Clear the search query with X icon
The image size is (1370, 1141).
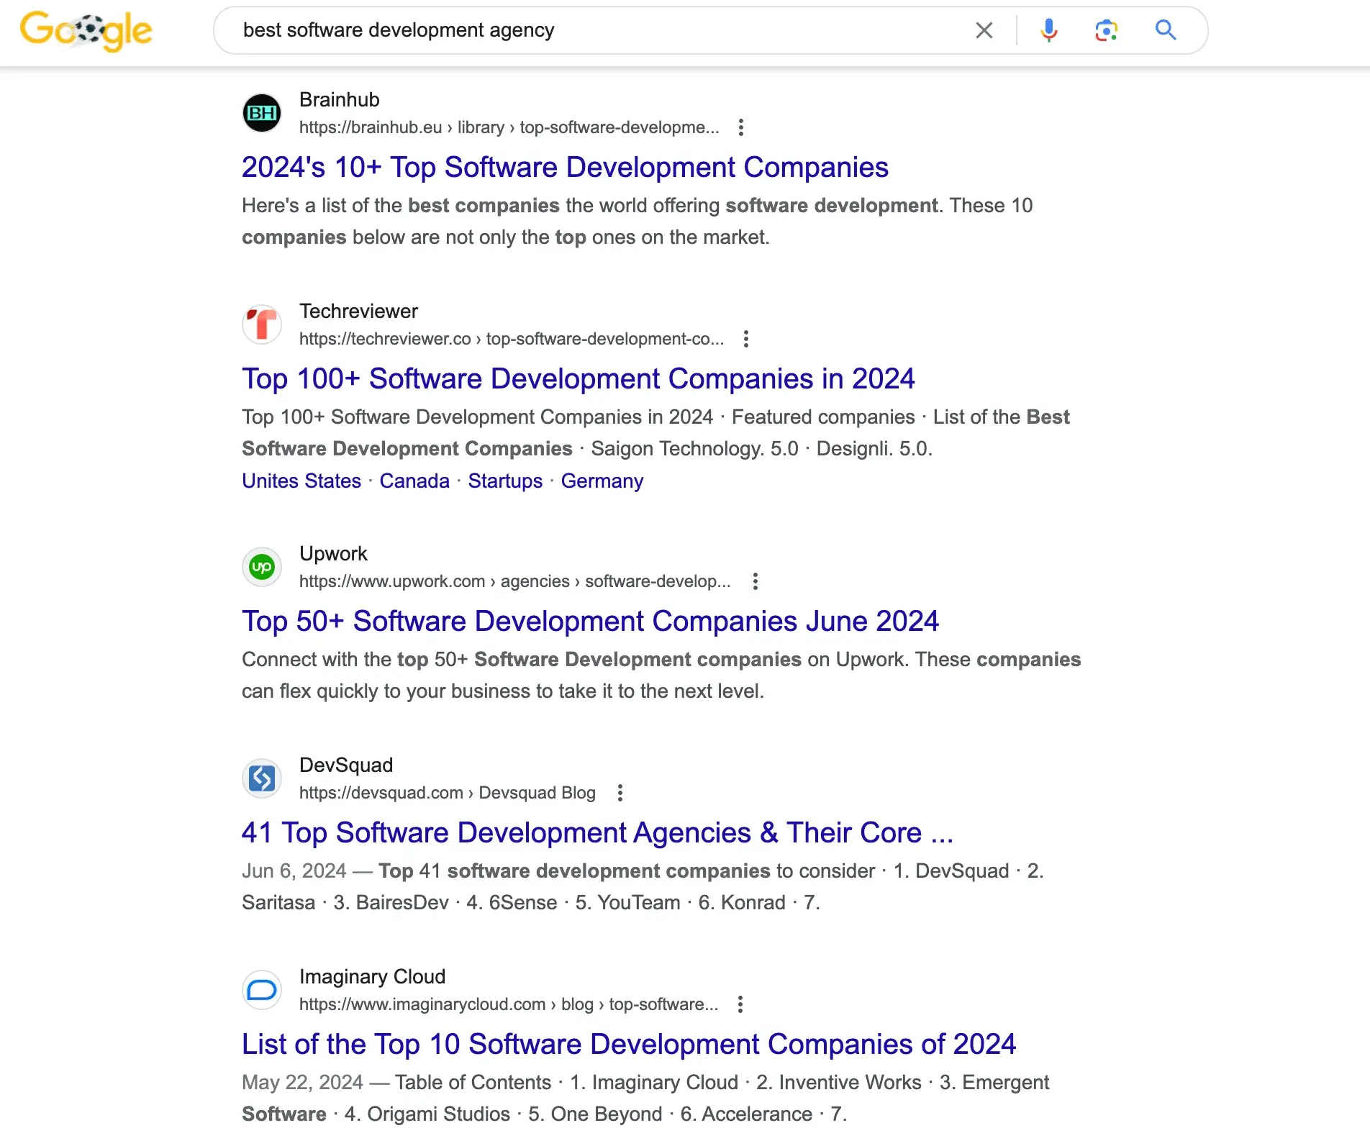point(984,30)
